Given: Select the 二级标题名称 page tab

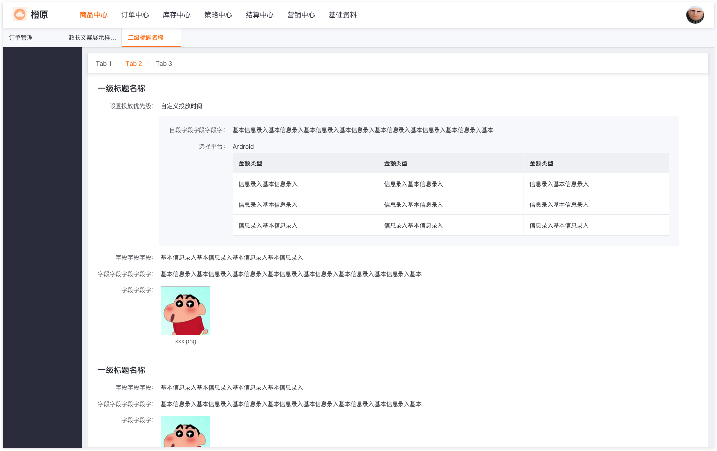Looking at the screenshot, I should [x=151, y=38].
